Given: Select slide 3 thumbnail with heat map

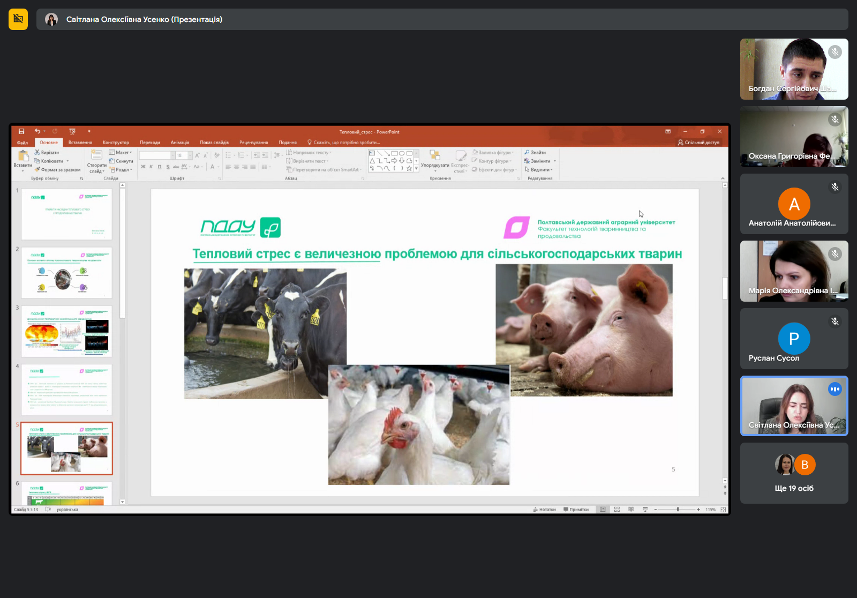Looking at the screenshot, I should (66, 331).
